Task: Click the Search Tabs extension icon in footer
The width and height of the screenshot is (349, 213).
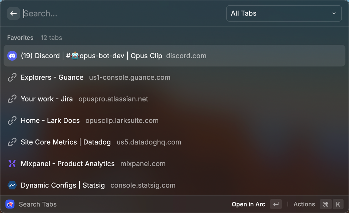Action: [10, 204]
